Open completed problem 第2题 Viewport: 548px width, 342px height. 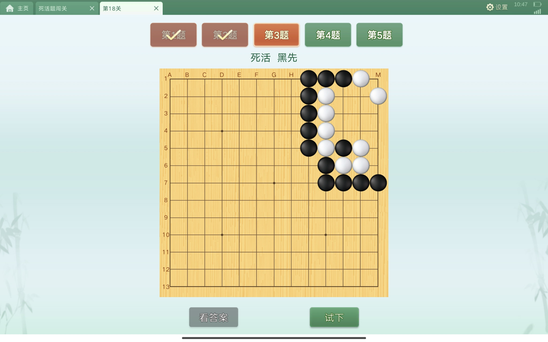tap(225, 35)
